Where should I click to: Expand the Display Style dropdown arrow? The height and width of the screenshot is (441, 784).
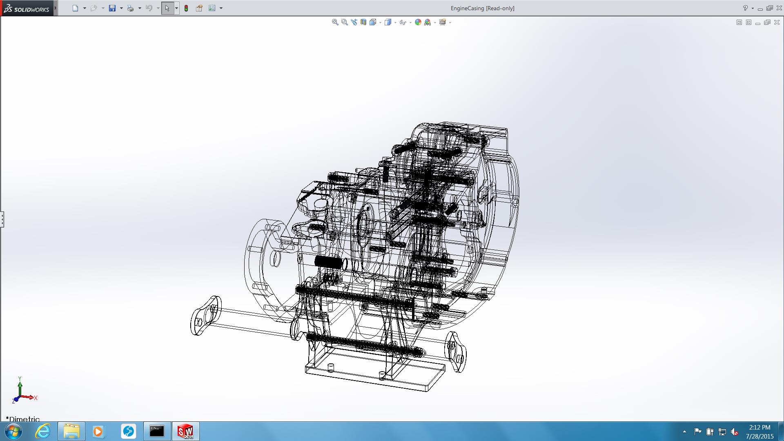395,23
